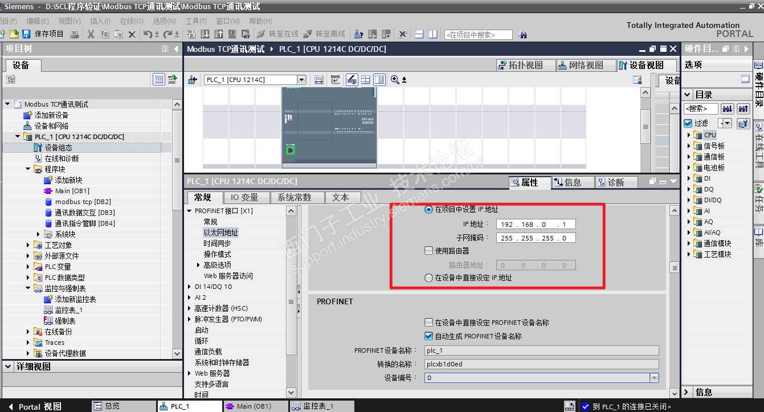Screen dimensions: 764x412
Task: Click the upload from device icon
Action: (x=219, y=34)
